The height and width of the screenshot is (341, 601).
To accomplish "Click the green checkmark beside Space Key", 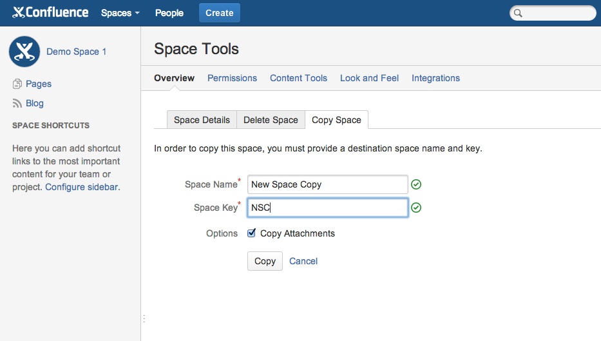I will (416, 208).
